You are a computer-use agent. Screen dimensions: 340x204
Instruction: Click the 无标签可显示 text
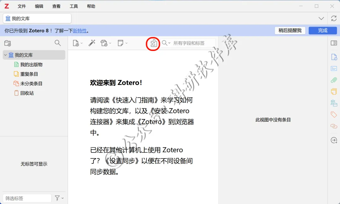tap(34, 164)
